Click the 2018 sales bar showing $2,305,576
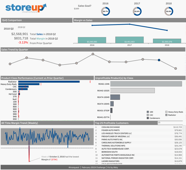Image resolution: width=186 pixels, height=170 pixels. 167,41
